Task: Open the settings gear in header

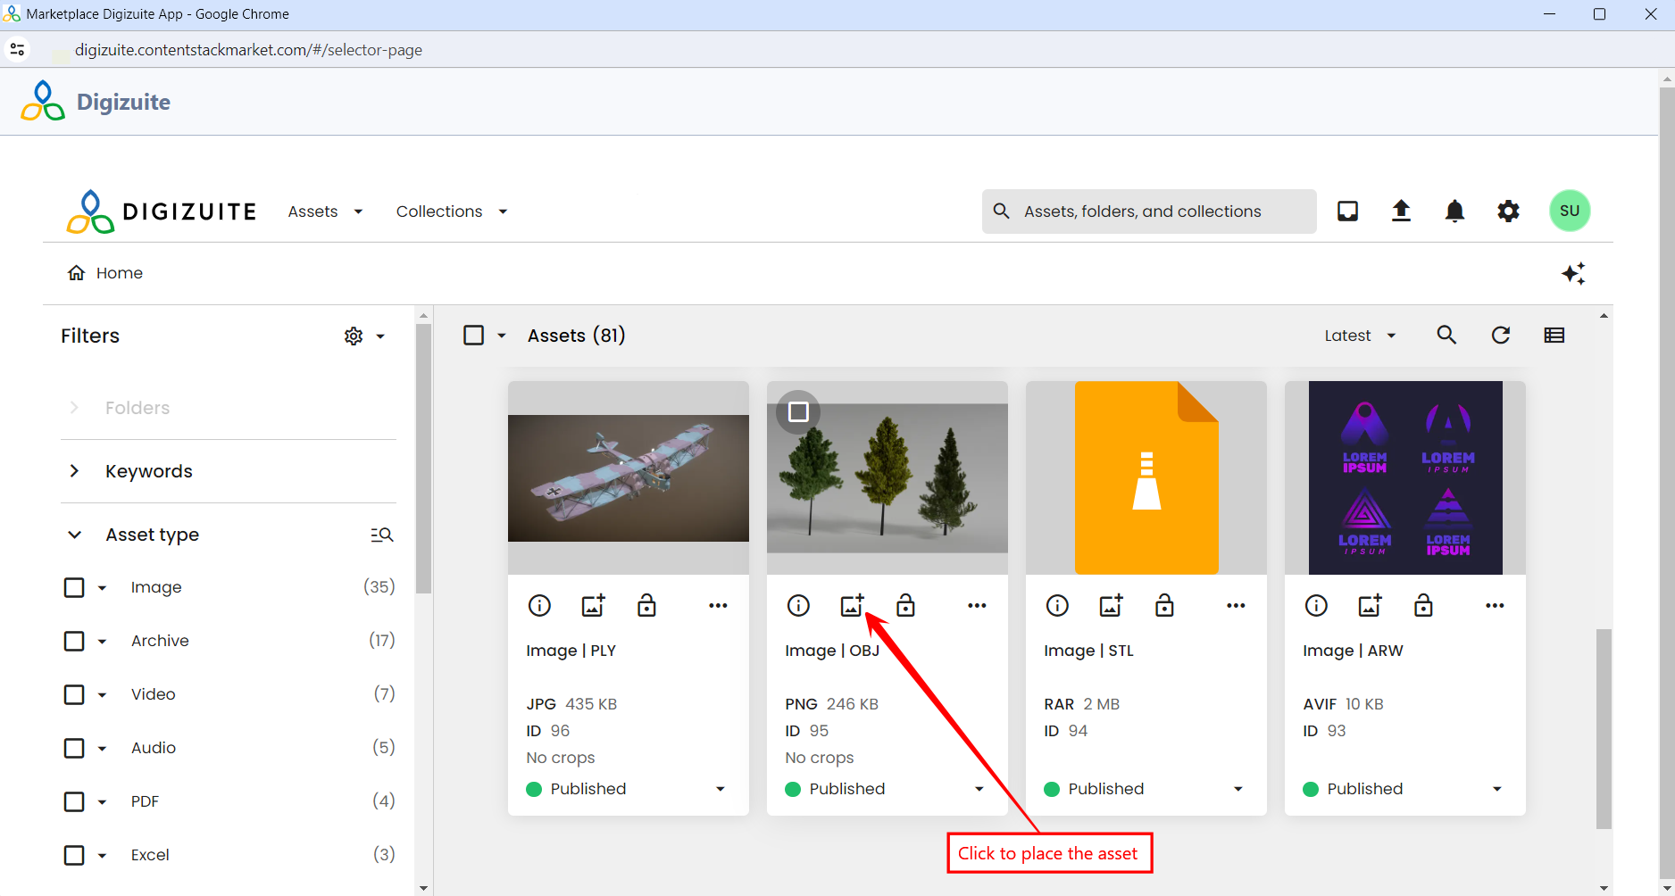Action: click(x=1508, y=211)
